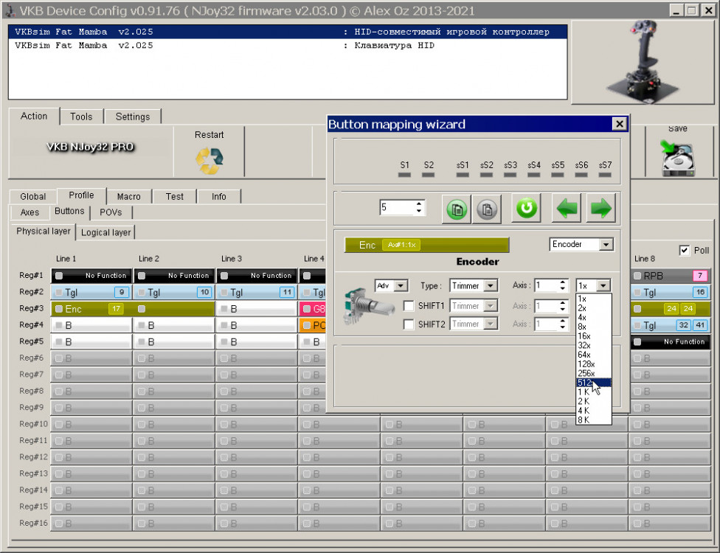Viewport: 720px width, 553px height.
Task: Enable the SHIFT1 checkbox
Action: click(409, 306)
